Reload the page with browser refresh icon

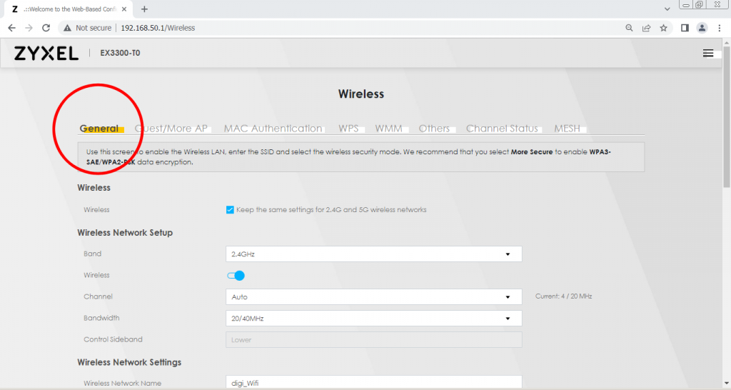click(46, 28)
